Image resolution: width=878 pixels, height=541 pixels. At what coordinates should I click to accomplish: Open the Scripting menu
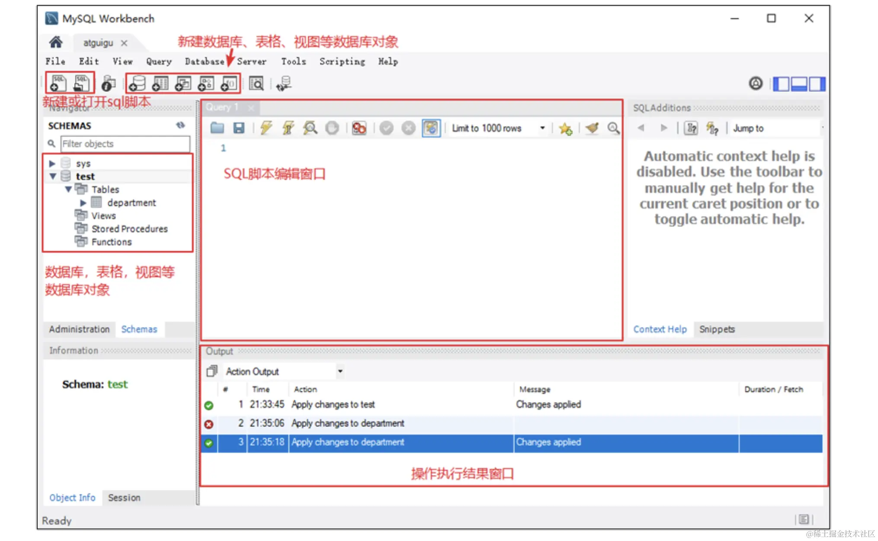click(x=342, y=61)
